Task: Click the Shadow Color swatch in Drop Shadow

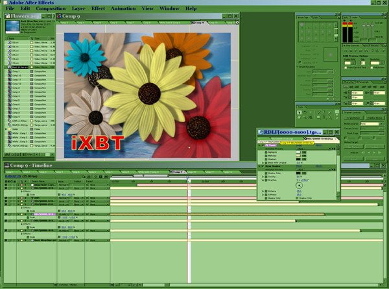Action: [298, 173]
